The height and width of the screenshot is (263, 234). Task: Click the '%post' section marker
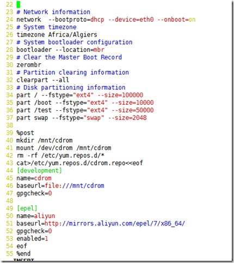(25, 133)
